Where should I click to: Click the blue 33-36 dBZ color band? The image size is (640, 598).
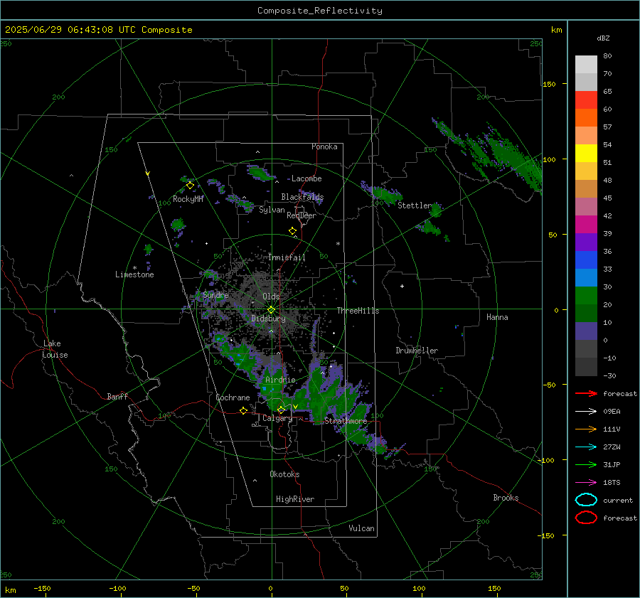click(586, 260)
